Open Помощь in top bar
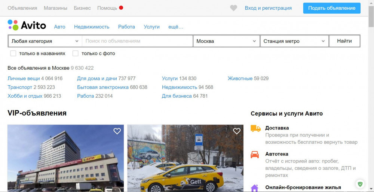The height and width of the screenshot is (192, 374). 107,8
